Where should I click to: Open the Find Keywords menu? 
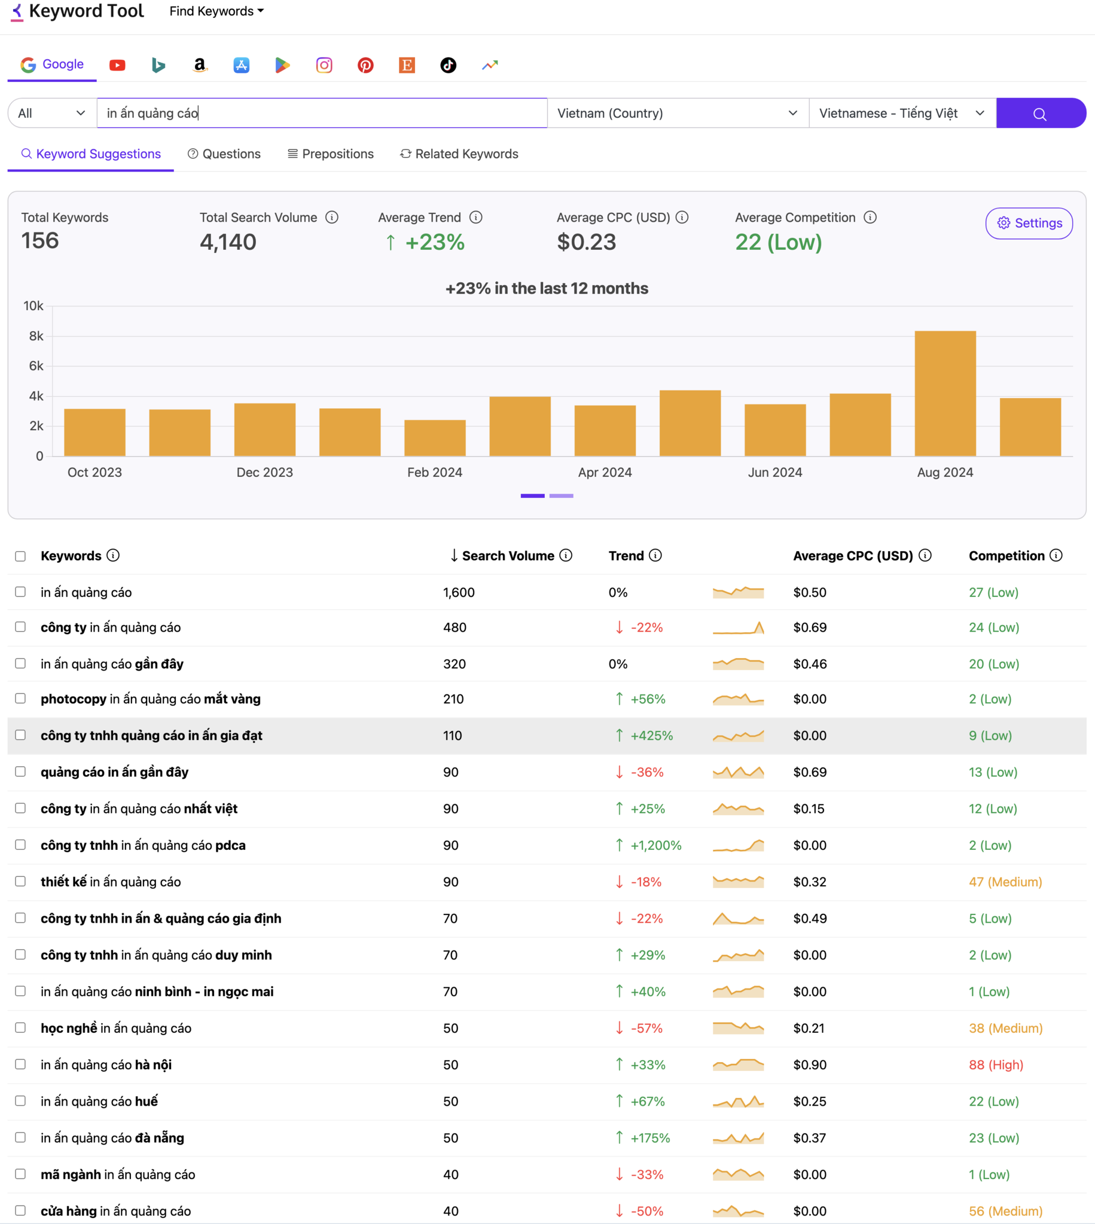[x=216, y=11]
